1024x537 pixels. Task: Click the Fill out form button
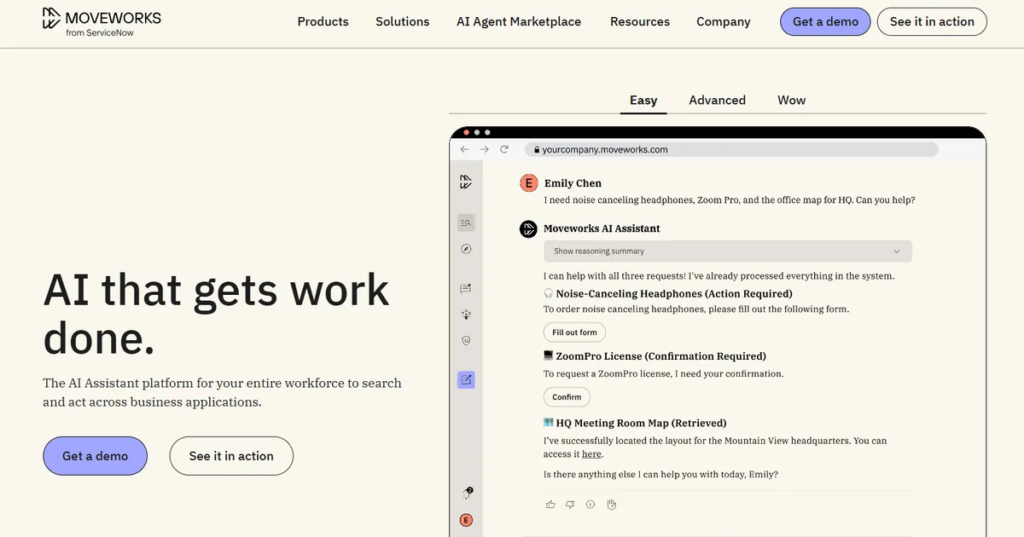pyautogui.click(x=574, y=332)
